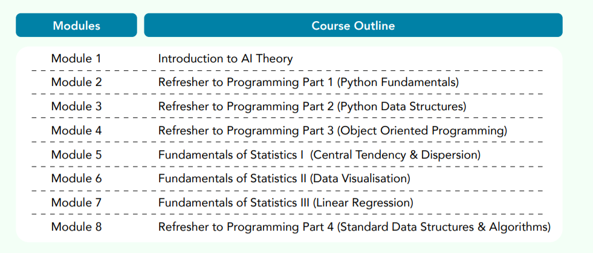Open Introduction to AI Theory
The width and height of the screenshot is (593, 253).
tap(225, 59)
